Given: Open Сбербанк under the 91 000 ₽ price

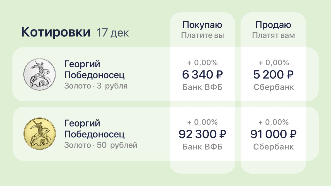Looking at the screenshot, I should 274,147.
